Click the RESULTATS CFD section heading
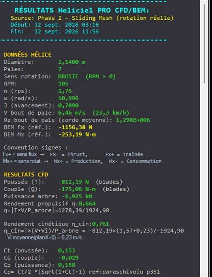Screen dimensions: 212x277 (26, 175)
